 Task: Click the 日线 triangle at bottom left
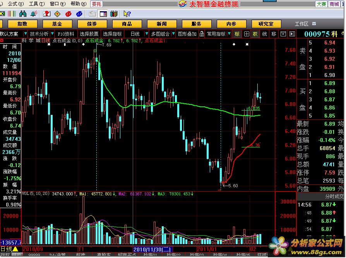(15, 249)
